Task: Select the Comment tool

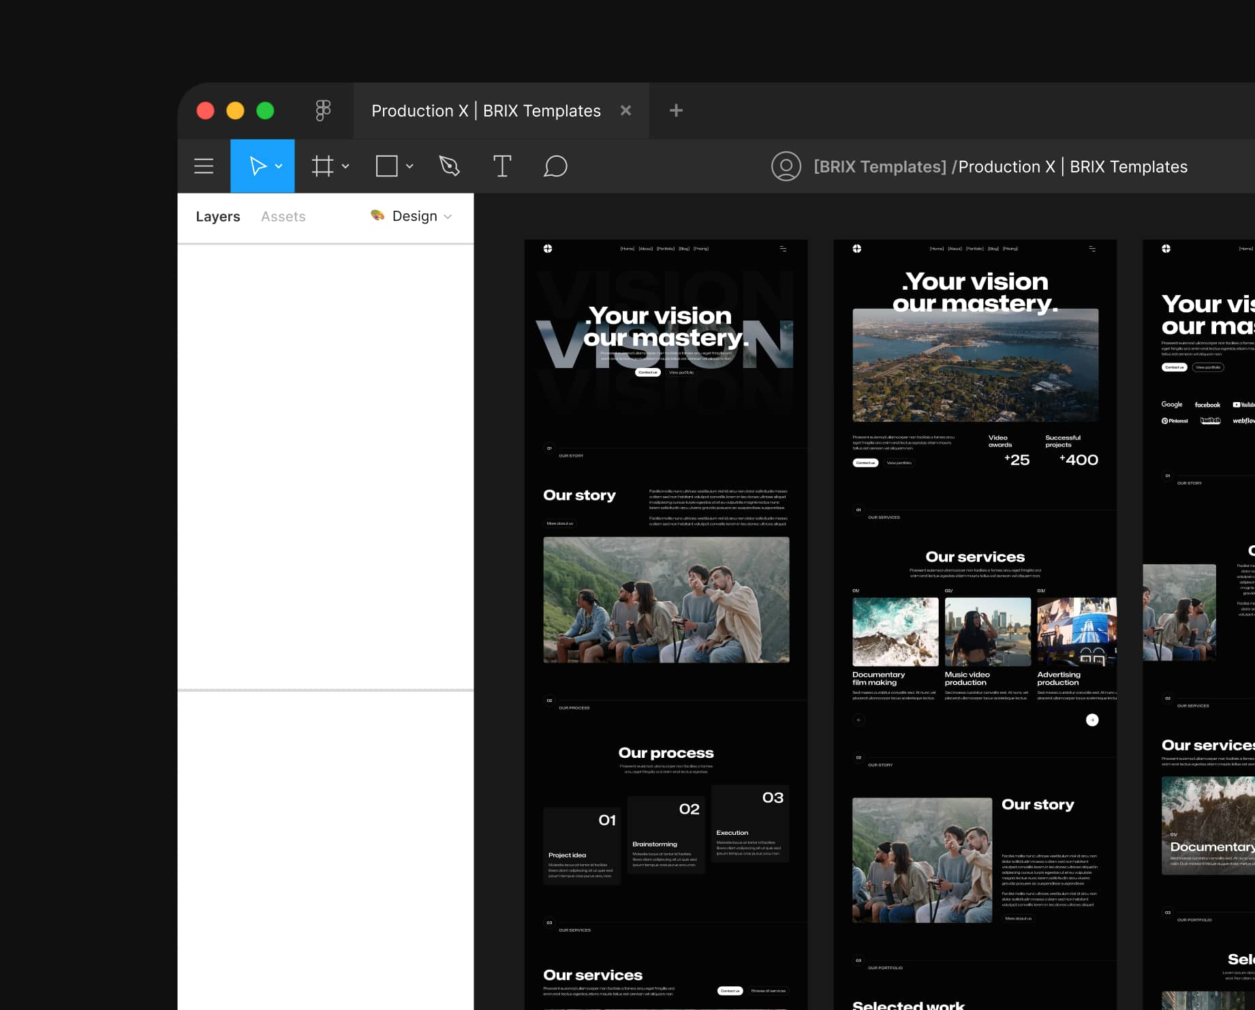Action: tap(555, 166)
